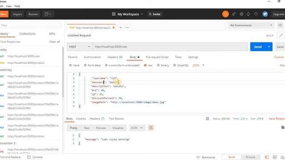Open the POST method dropdown

79,47
